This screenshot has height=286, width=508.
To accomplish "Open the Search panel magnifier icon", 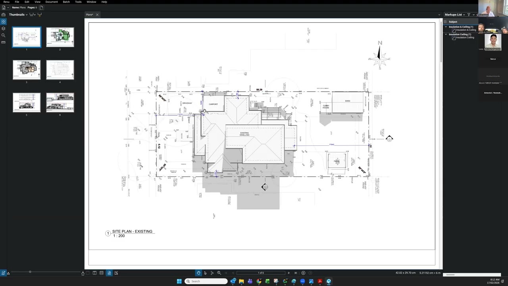I will [x=3, y=35].
